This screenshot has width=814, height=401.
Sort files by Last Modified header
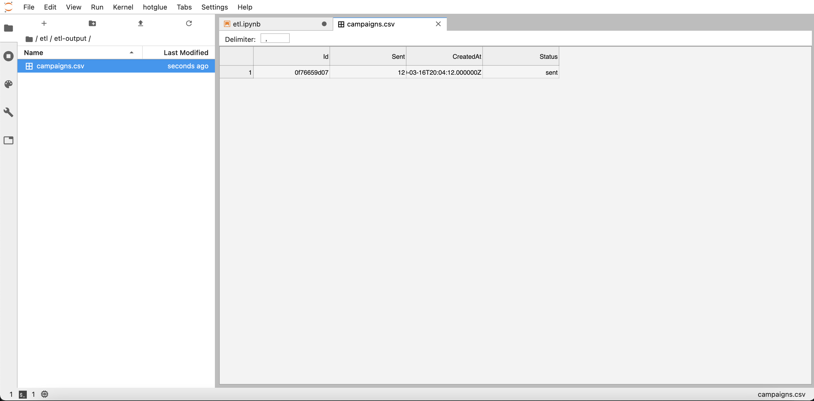click(185, 53)
